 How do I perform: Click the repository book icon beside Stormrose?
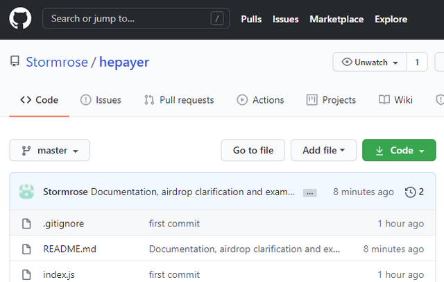click(15, 63)
